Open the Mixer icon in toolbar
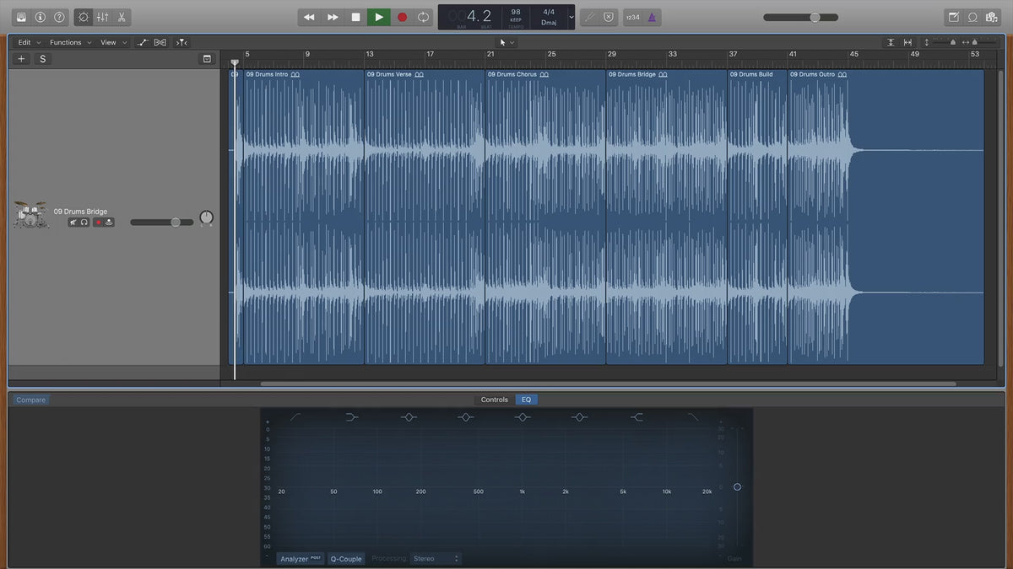Viewport: 1013px width, 569px height. (x=102, y=17)
